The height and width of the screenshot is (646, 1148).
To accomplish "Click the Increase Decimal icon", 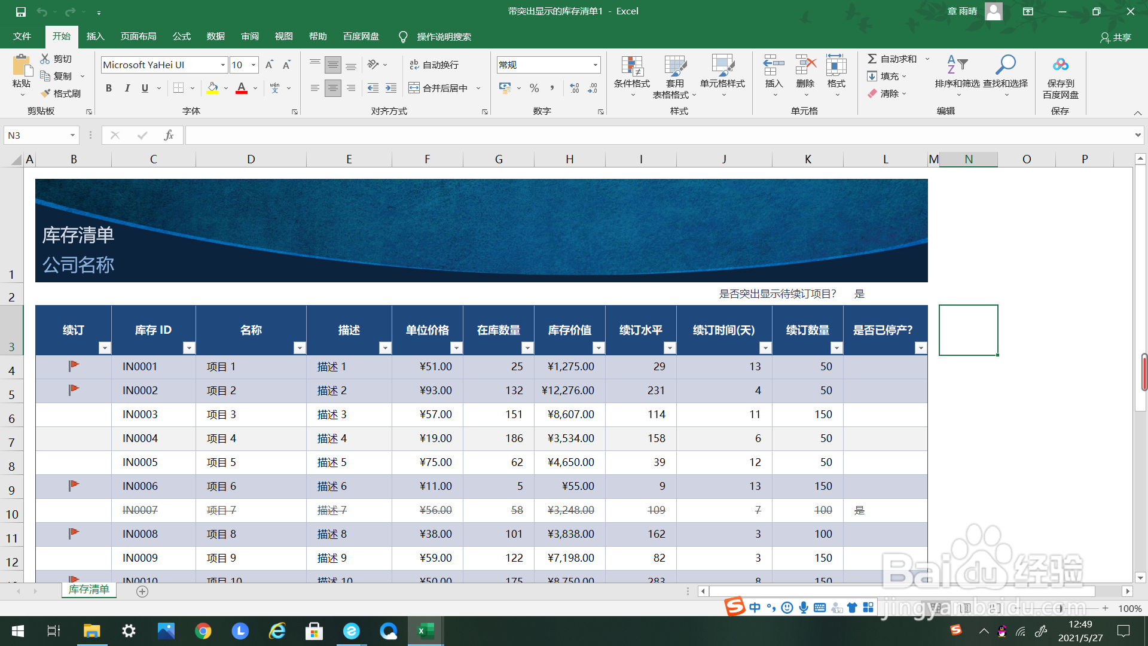I will [x=574, y=88].
